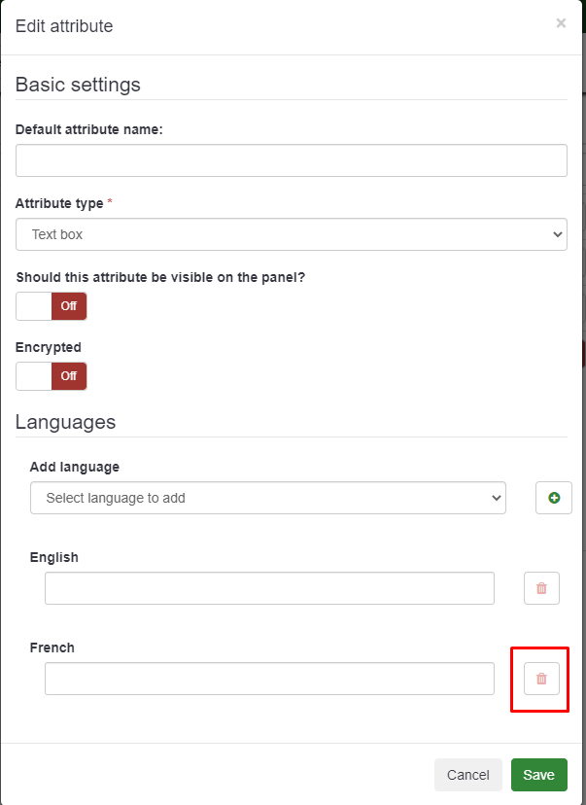Click the Edit attribute dialog title

click(64, 26)
